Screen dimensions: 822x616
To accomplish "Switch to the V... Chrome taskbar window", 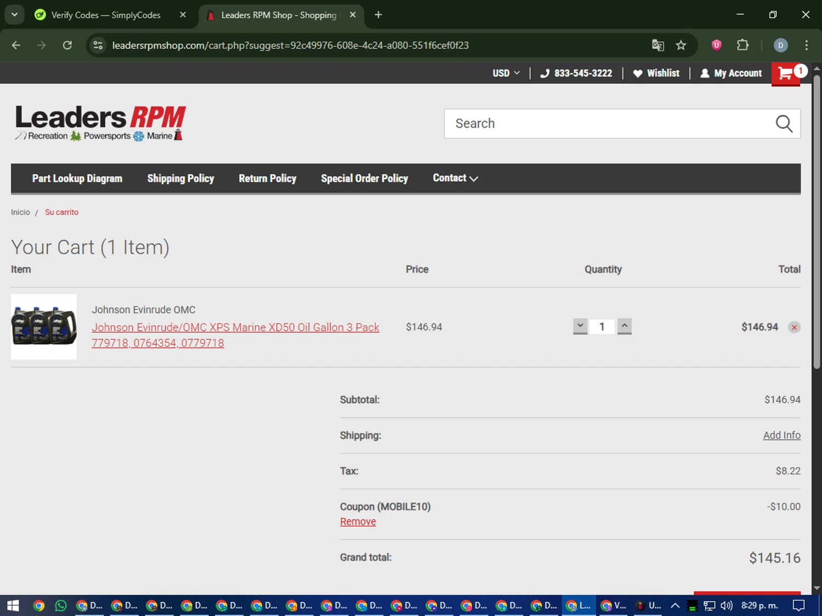I will (x=613, y=605).
